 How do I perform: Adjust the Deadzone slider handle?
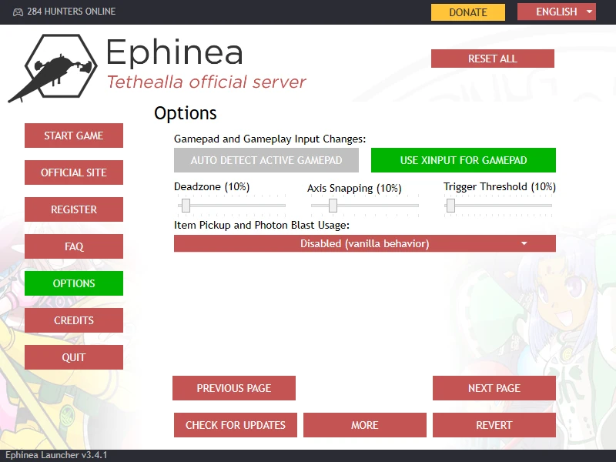click(x=186, y=205)
